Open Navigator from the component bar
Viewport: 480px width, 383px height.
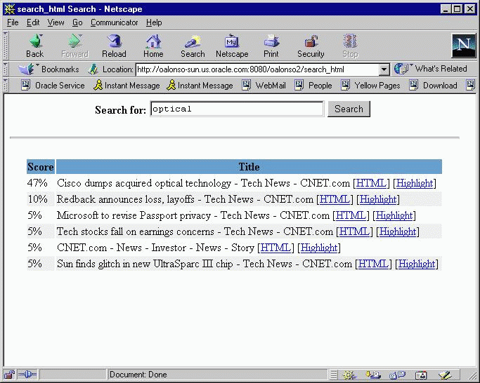click(x=349, y=375)
